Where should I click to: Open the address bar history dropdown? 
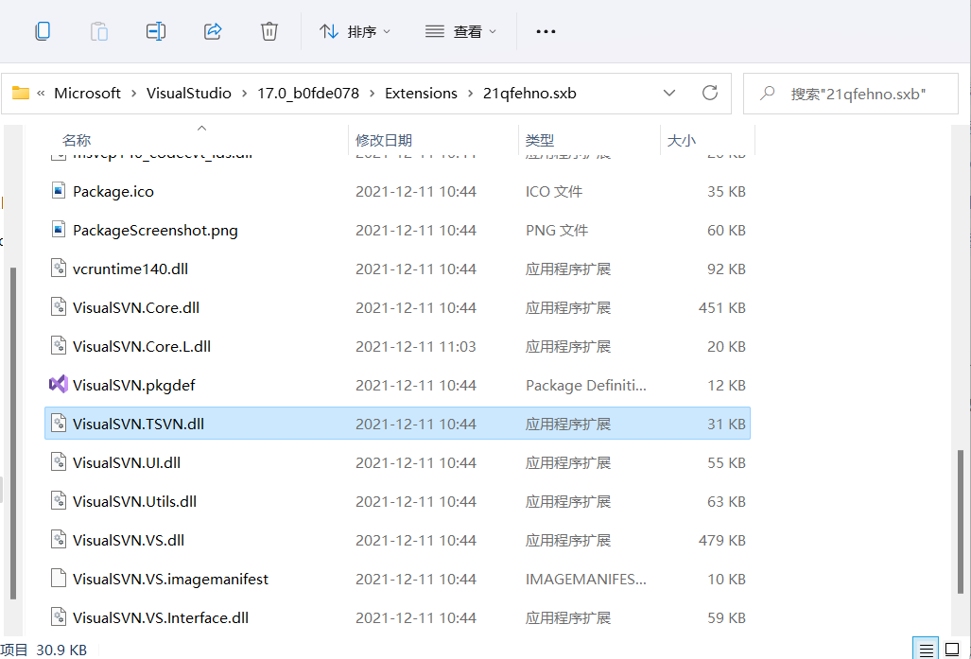point(669,93)
